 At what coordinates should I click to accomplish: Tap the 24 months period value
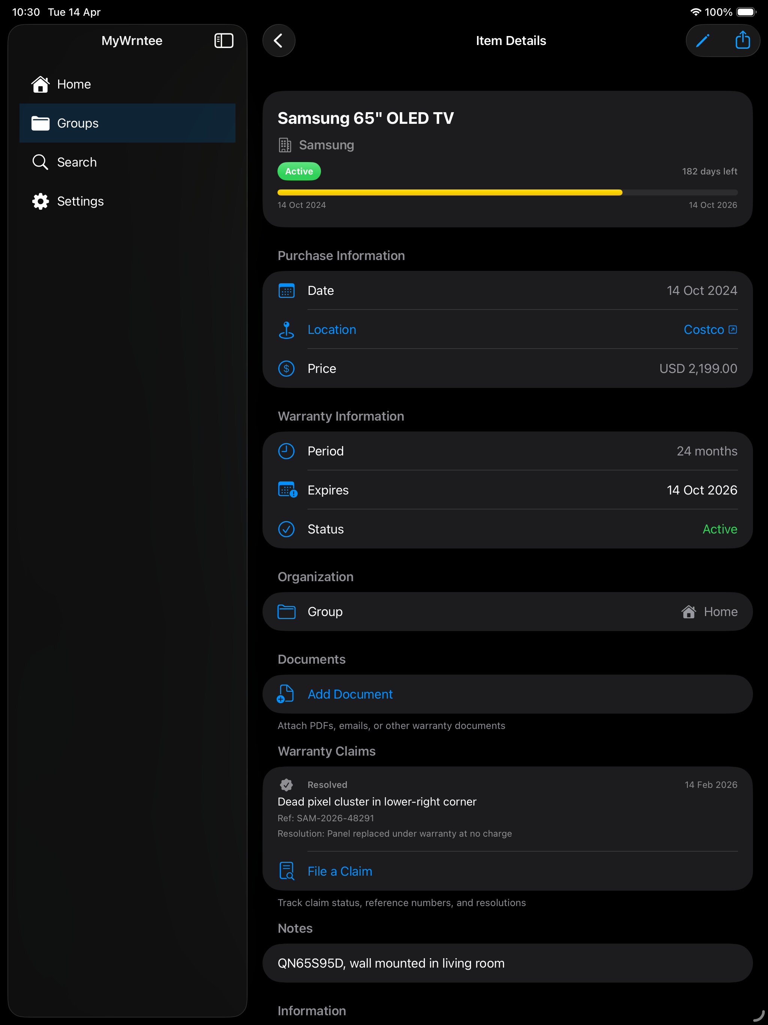coord(707,451)
